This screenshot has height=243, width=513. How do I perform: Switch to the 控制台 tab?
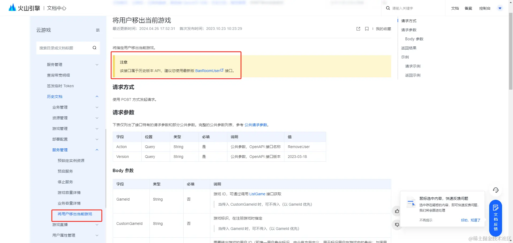485,8
